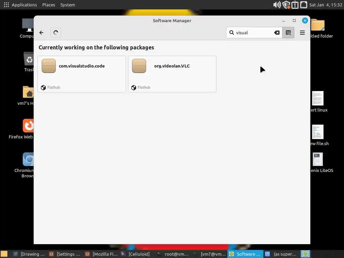Click Flathub icon under org.videolan.VLC
Viewport: 344px width, 258px height.
click(134, 88)
